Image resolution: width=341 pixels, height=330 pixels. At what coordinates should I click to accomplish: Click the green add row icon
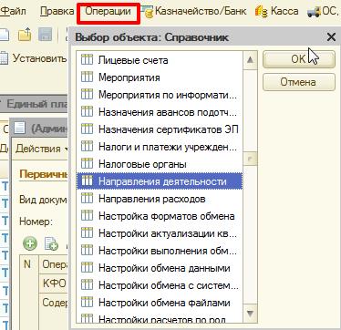click(30, 243)
